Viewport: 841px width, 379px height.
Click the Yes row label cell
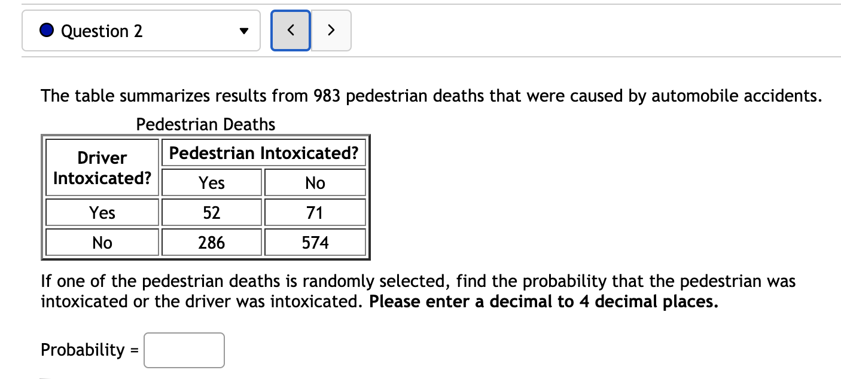102,212
